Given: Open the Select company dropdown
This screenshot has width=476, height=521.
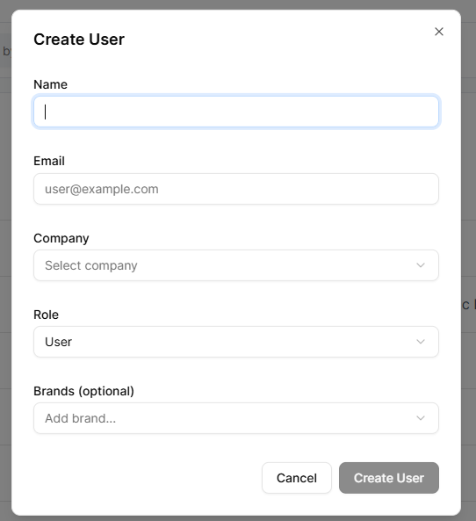Looking at the screenshot, I should pyautogui.click(x=236, y=265).
